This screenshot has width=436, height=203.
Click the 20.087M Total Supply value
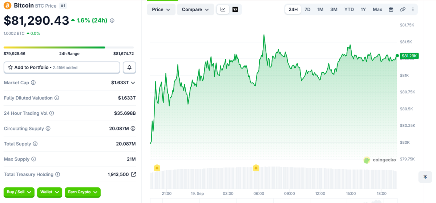(126, 144)
